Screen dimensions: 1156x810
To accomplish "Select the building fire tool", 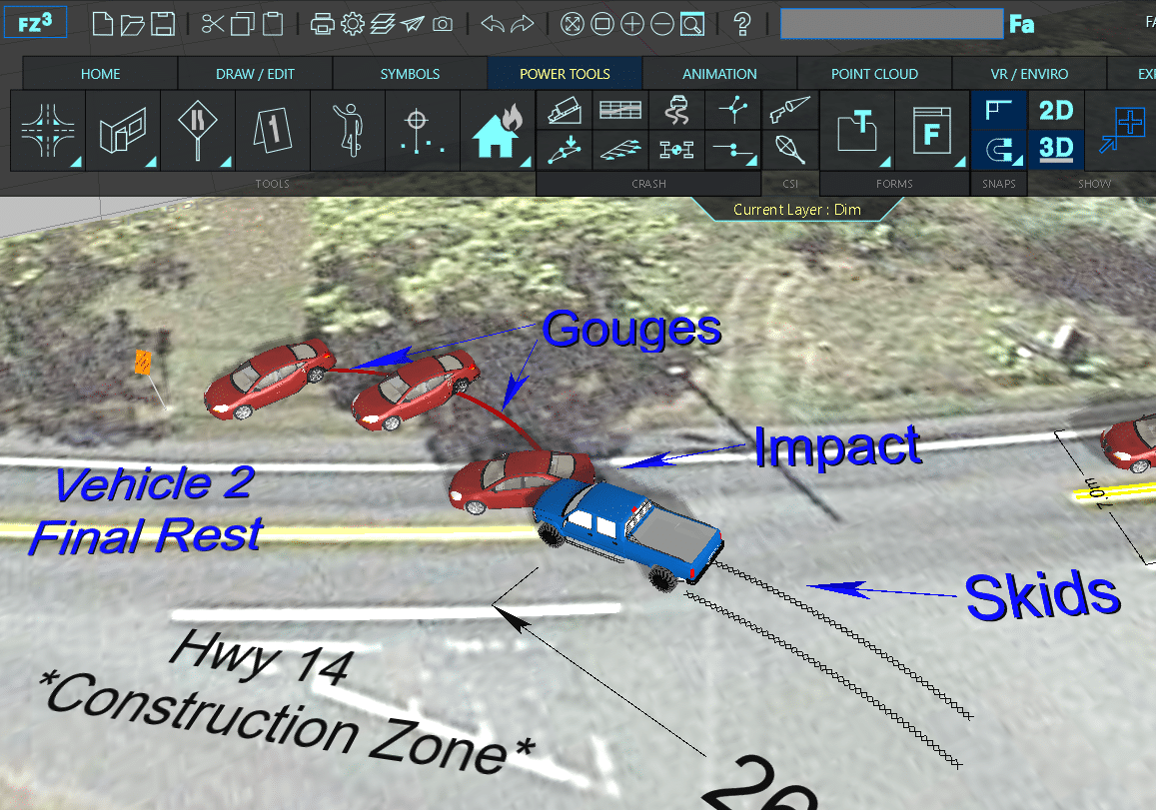I will click(x=497, y=131).
